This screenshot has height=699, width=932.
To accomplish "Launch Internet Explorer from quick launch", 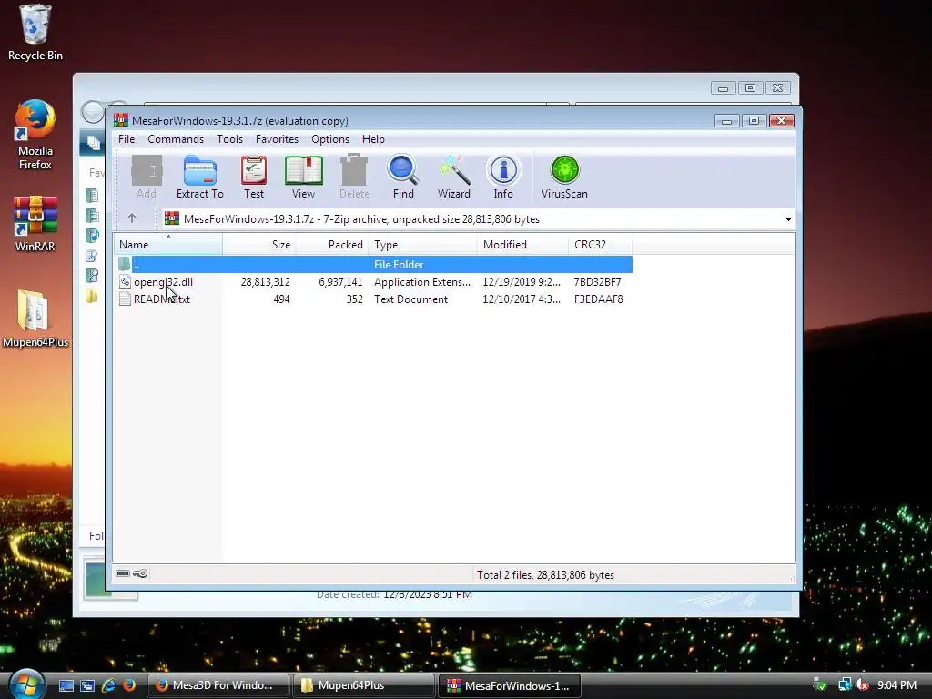I will (108, 685).
